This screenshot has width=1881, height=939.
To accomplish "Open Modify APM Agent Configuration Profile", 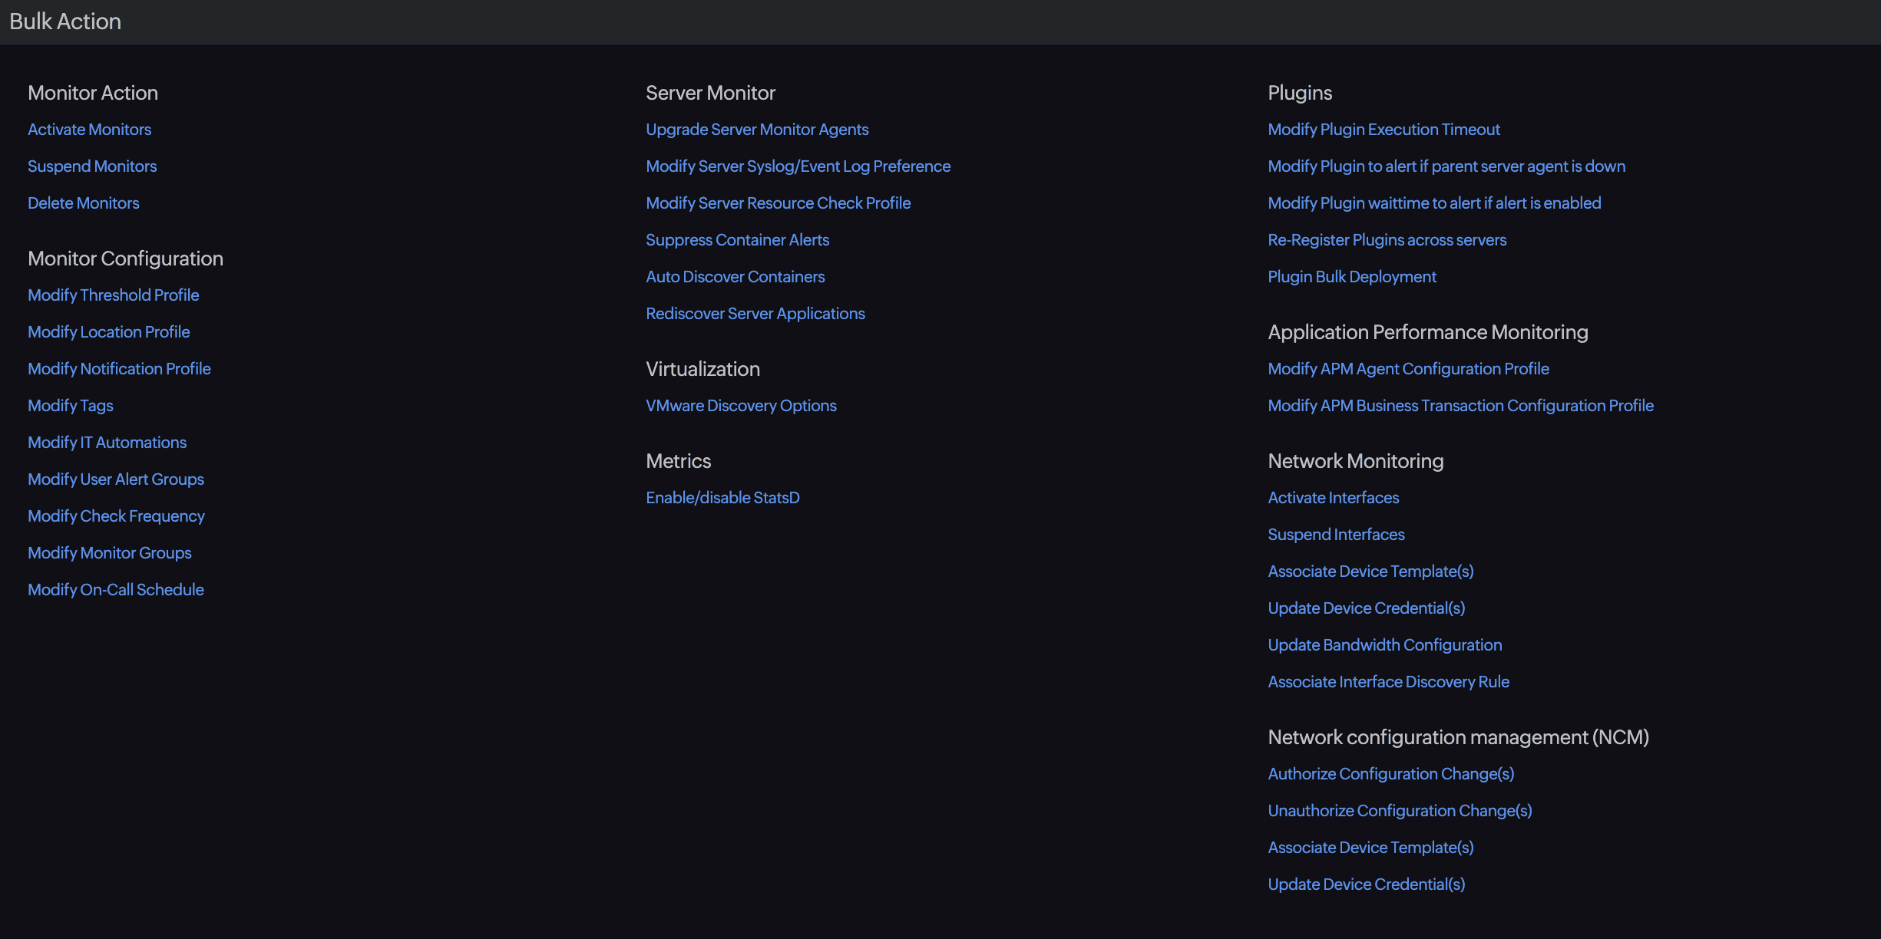I will point(1408,369).
